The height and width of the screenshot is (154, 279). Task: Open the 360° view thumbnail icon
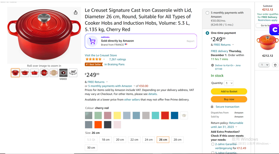(73, 73)
